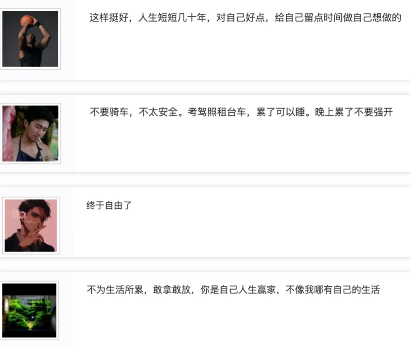Click "你是自己人生赢家" in the last comment
This screenshot has height=348, width=411.
pos(238,289)
